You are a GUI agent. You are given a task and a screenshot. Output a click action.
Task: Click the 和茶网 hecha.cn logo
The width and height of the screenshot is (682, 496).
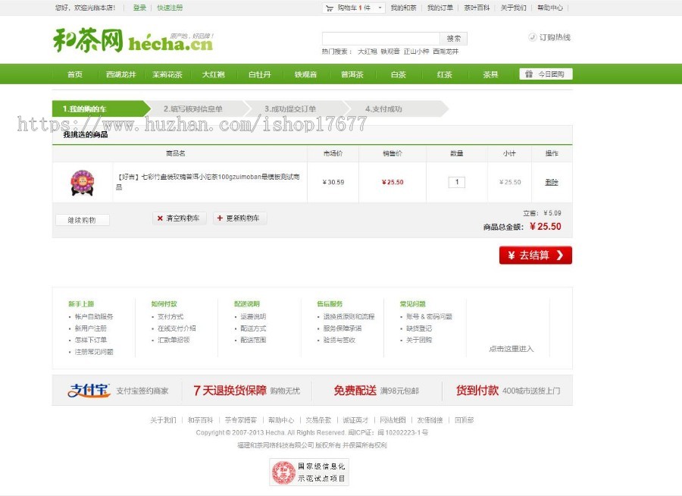pyautogui.click(x=133, y=40)
